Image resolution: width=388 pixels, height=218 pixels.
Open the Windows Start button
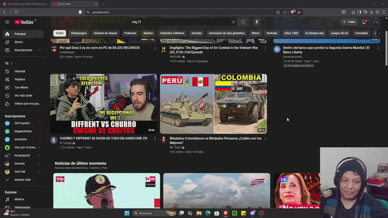point(127,213)
